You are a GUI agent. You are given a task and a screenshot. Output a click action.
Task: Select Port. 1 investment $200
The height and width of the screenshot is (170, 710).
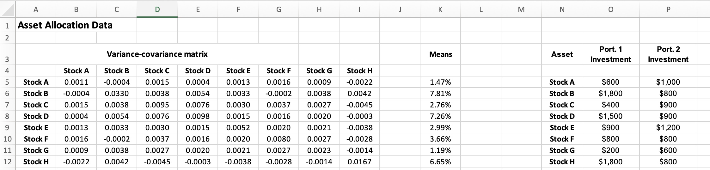click(611, 150)
